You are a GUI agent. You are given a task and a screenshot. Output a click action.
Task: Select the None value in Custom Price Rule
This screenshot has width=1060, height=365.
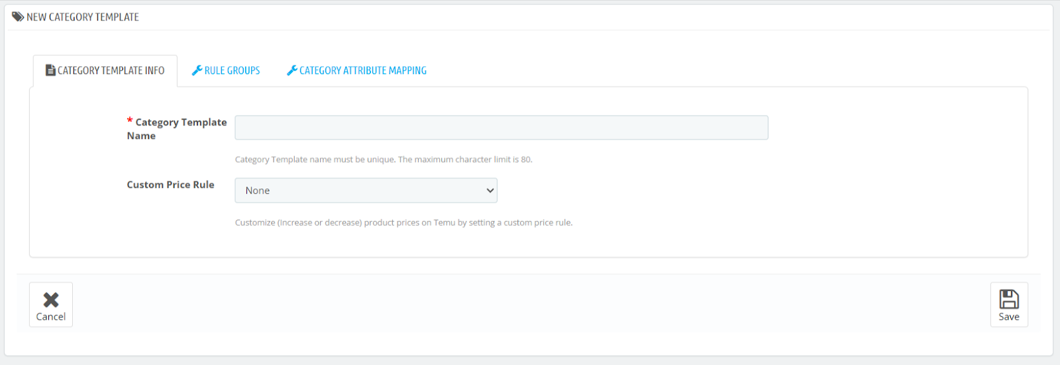[258, 190]
